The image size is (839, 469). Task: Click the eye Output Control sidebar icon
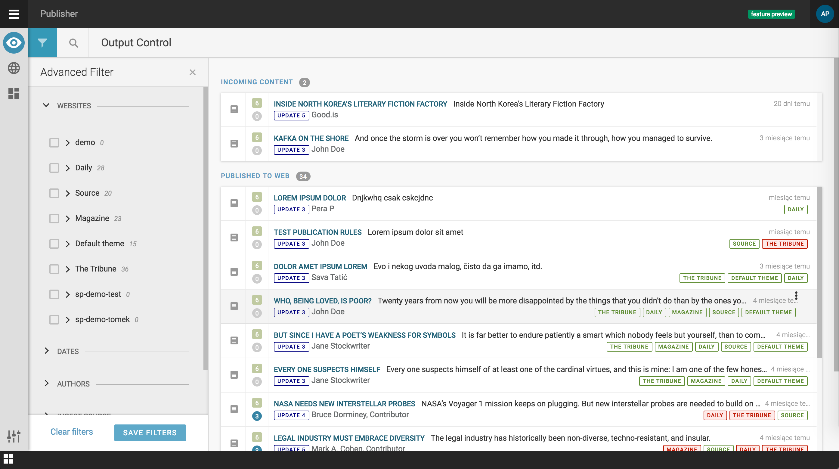pyautogui.click(x=14, y=43)
